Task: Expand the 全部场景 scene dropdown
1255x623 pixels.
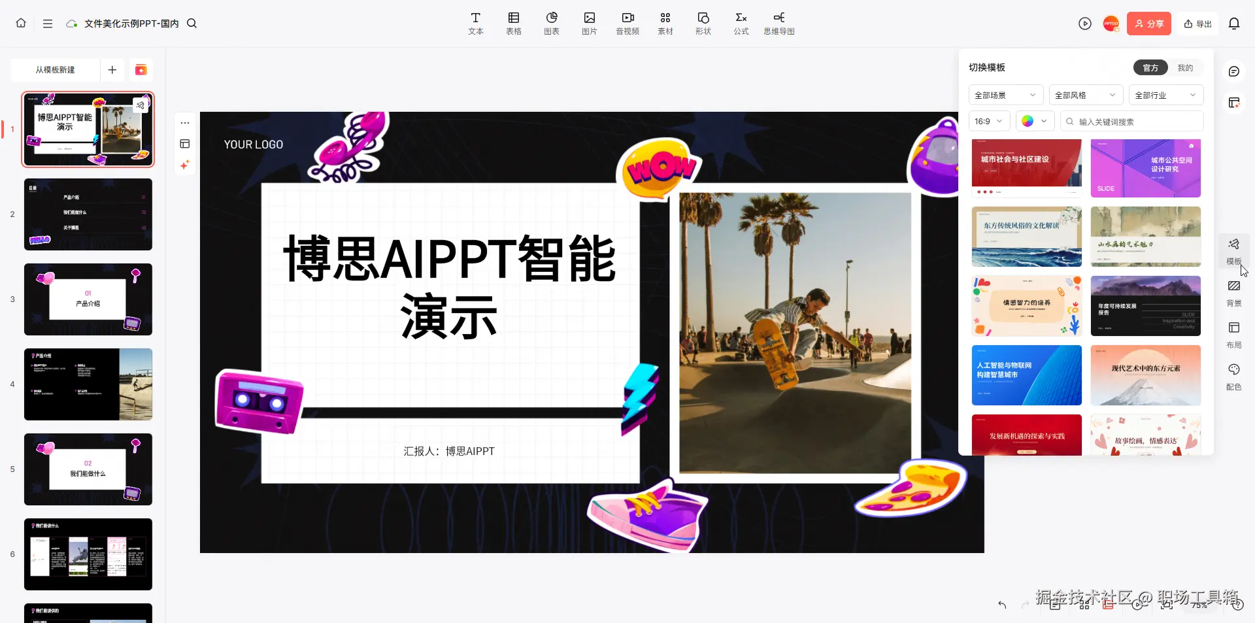Action: click(1005, 95)
